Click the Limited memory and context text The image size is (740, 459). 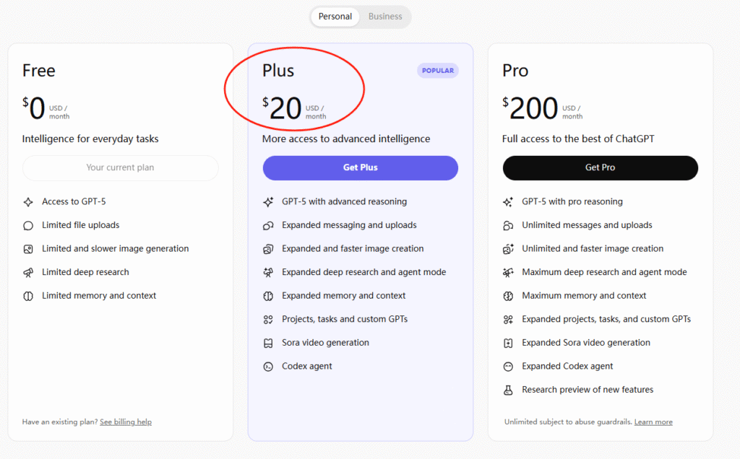(99, 296)
